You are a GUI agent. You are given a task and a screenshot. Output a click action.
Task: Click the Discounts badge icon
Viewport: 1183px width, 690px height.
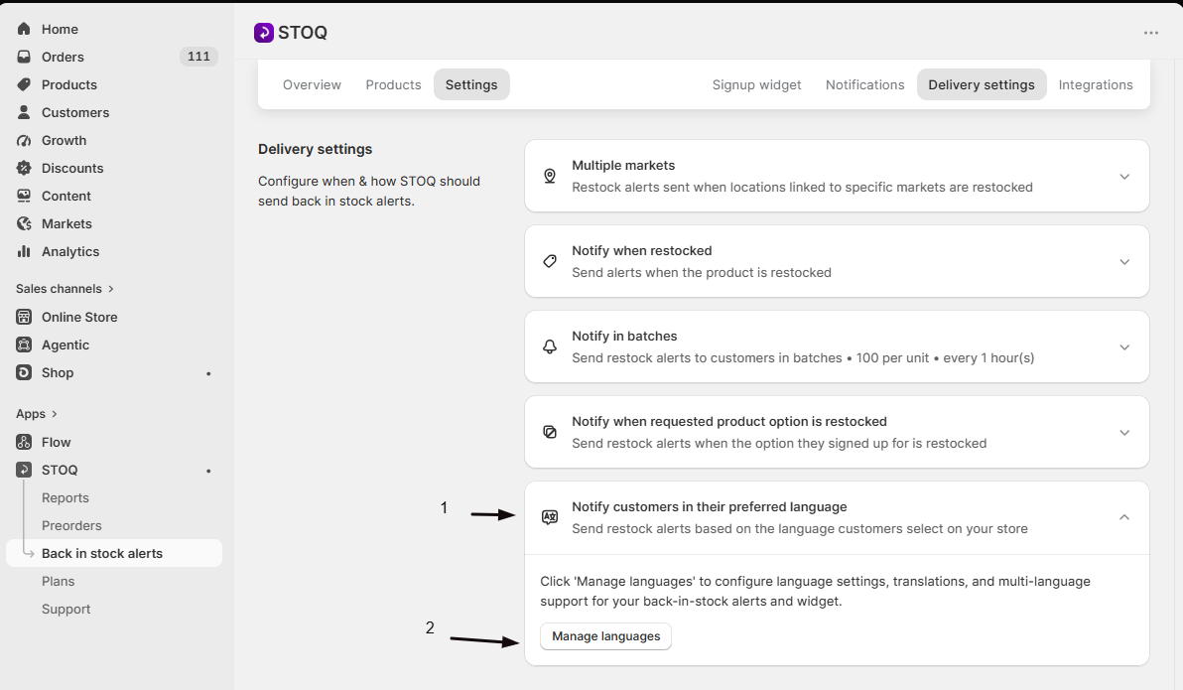point(24,168)
